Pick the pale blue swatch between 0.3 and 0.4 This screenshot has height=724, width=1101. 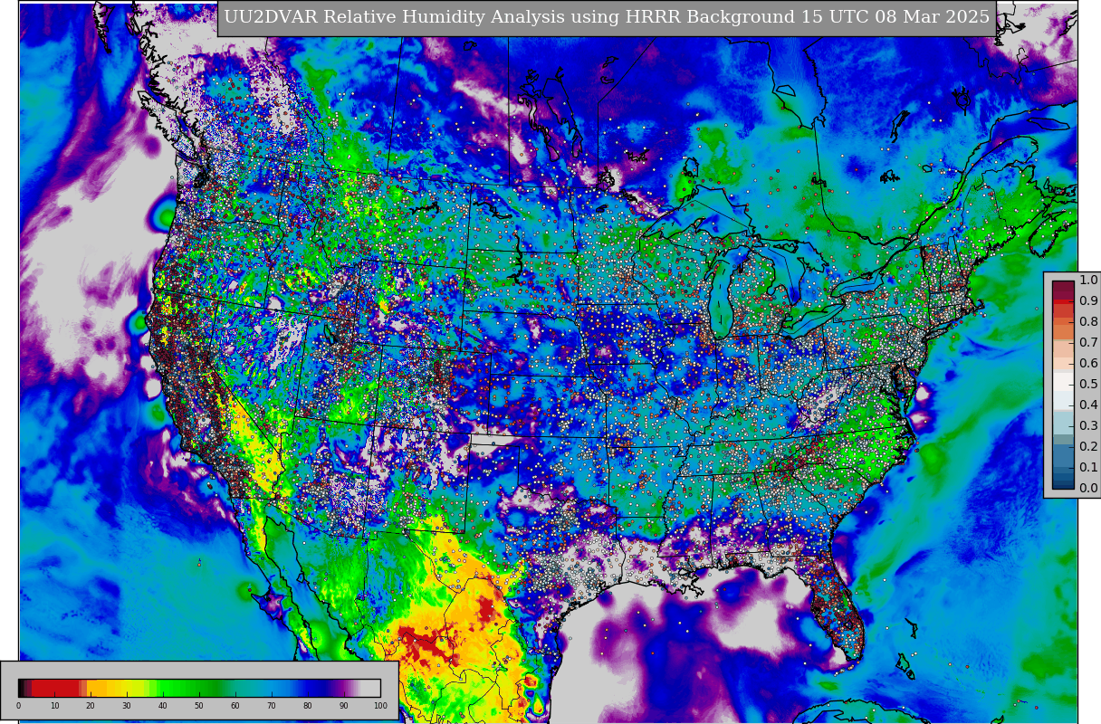tap(1063, 422)
